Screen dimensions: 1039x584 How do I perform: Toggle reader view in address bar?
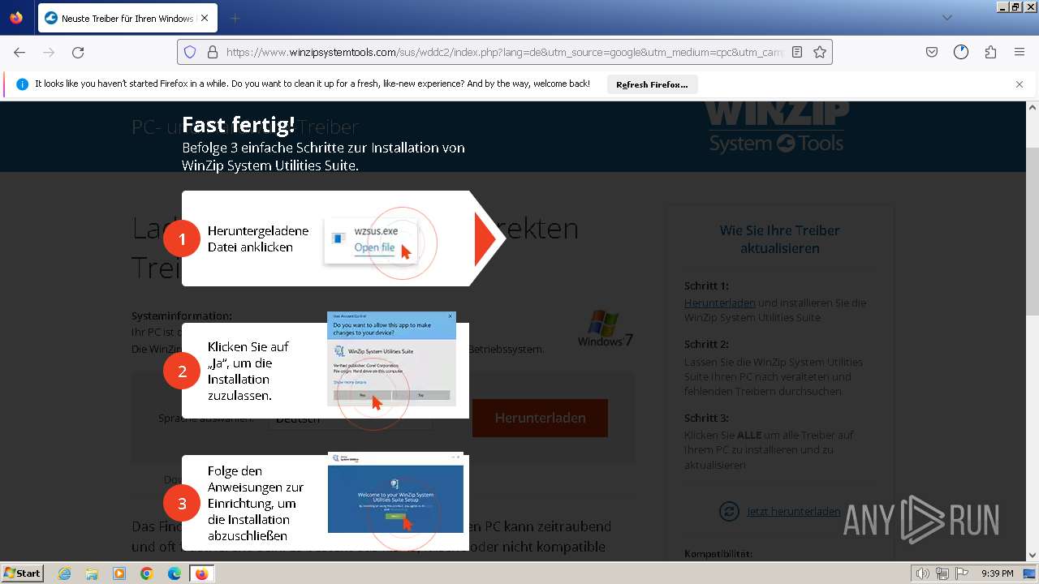point(797,52)
